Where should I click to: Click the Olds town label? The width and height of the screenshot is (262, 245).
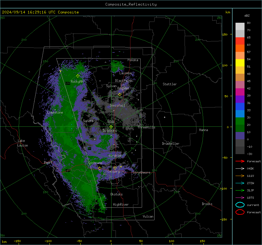coord(111,121)
